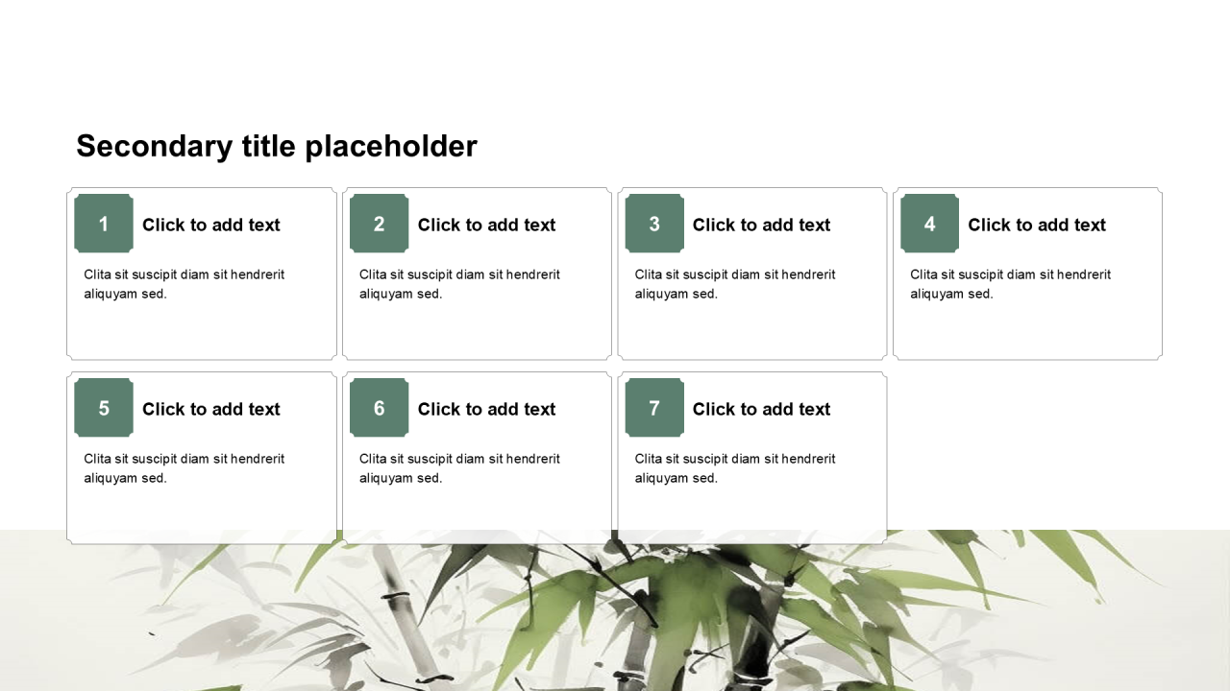The height and width of the screenshot is (691, 1230).
Task: Click the green number 1 badge
Action: (x=104, y=224)
